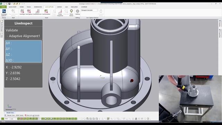Click the New file icon in quick access bar
The height and width of the screenshot is (125, 222).
(4, 4)
